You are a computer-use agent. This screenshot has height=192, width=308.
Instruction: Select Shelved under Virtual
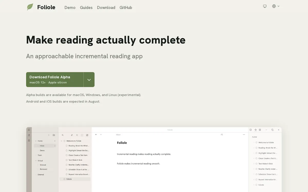pos(43,165)
